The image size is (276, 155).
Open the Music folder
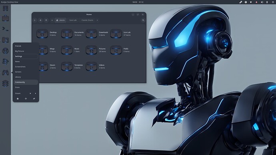[67, 50]
